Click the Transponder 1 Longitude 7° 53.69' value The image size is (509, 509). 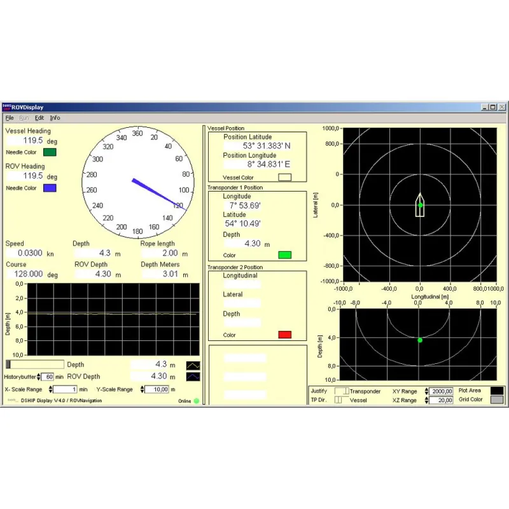[x=242, y=206]
